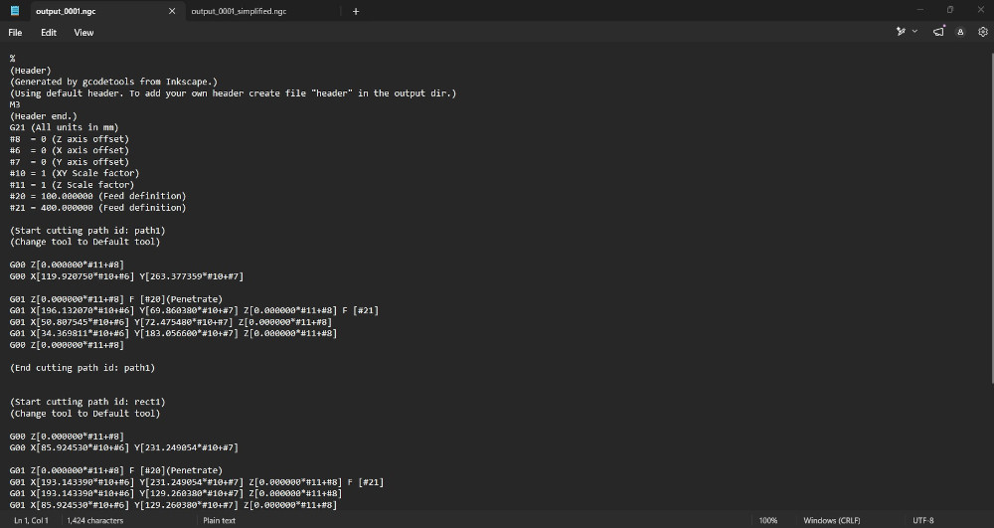
Task: Open the File menu
Action: tap(15, 32)
